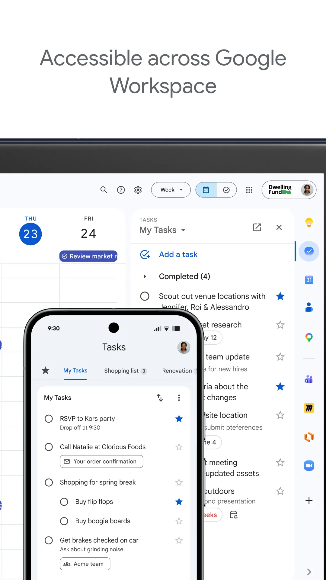Open the phone profile avatar
Viewport: 326px width, 580px height.
tap(184, 347)
